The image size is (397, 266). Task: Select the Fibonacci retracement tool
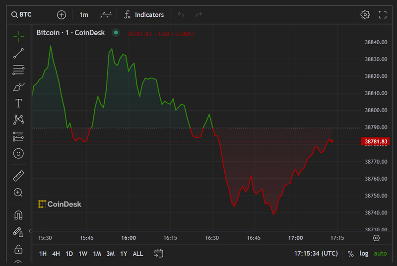[x=18, y=70]
